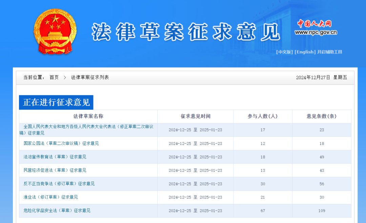The width and height of the screenshot is (366, 223).
Task: Open 法治宣传教育法（草案）征求意见 draft
Action: point(56,157)
